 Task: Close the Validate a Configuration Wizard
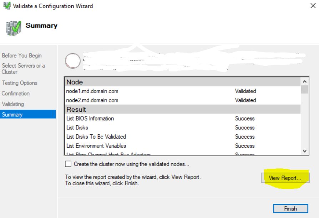[x=313, y=6]
